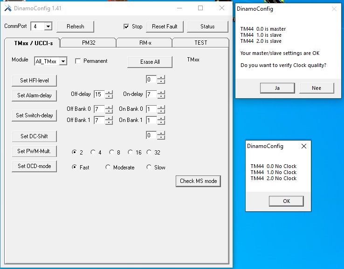Image resolution: width=344 pixels, height=269 pixels.
Task: Expand the Module All_TMxx dropdown
Action: point(63,61)
